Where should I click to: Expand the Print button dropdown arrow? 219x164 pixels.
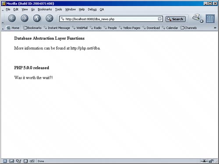pyautogui.click(x=201, y=21)
